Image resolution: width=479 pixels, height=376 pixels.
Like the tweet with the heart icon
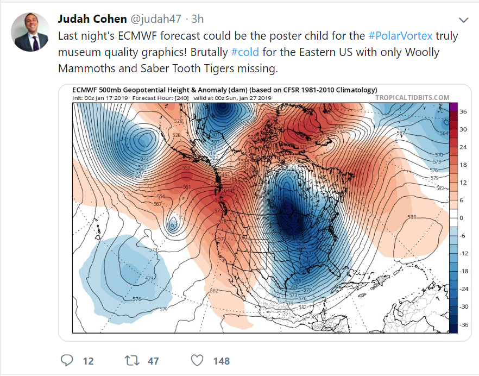pos(197,360)
